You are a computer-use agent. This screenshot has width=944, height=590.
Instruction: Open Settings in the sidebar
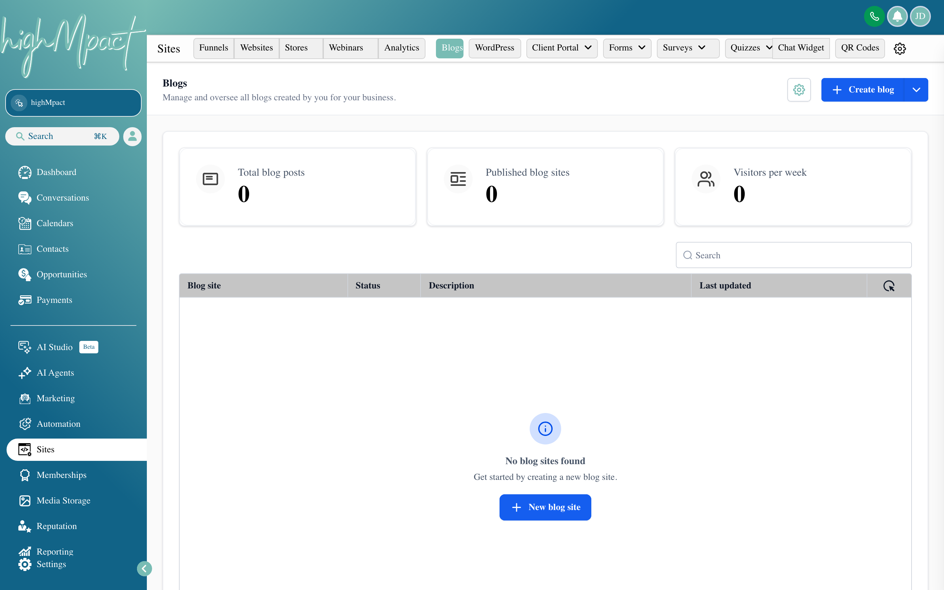(42, 564)
